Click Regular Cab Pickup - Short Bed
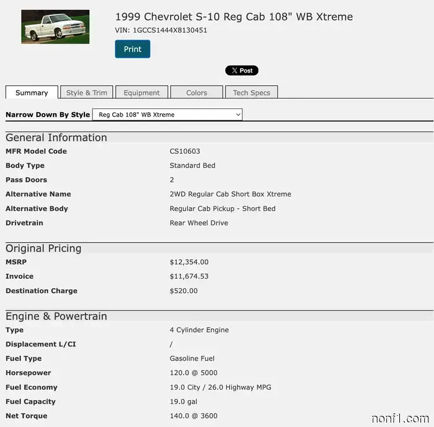This screenshot has width=434, height=427. coord(223,208)
